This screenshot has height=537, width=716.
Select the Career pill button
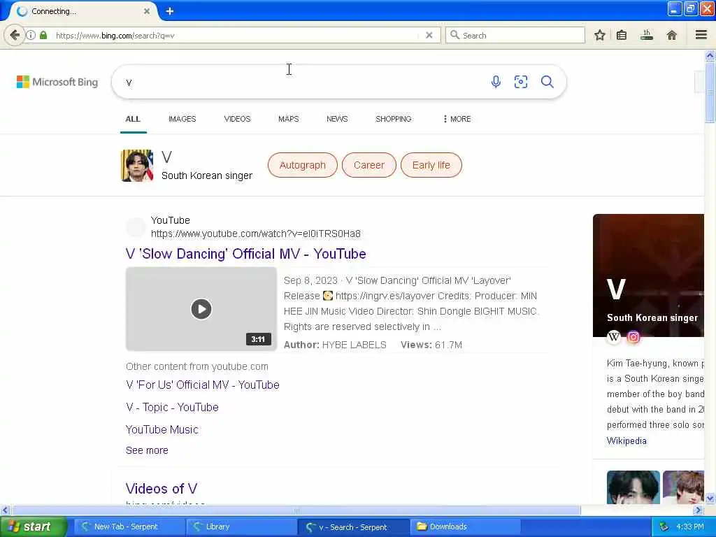[x=369, y=165]
